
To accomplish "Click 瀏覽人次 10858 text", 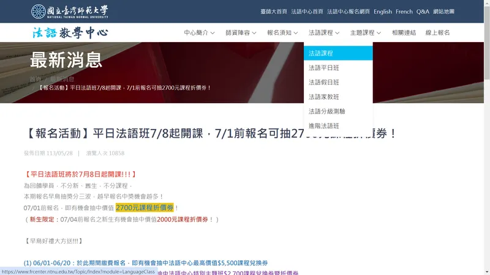I will (x=105, y=153).
